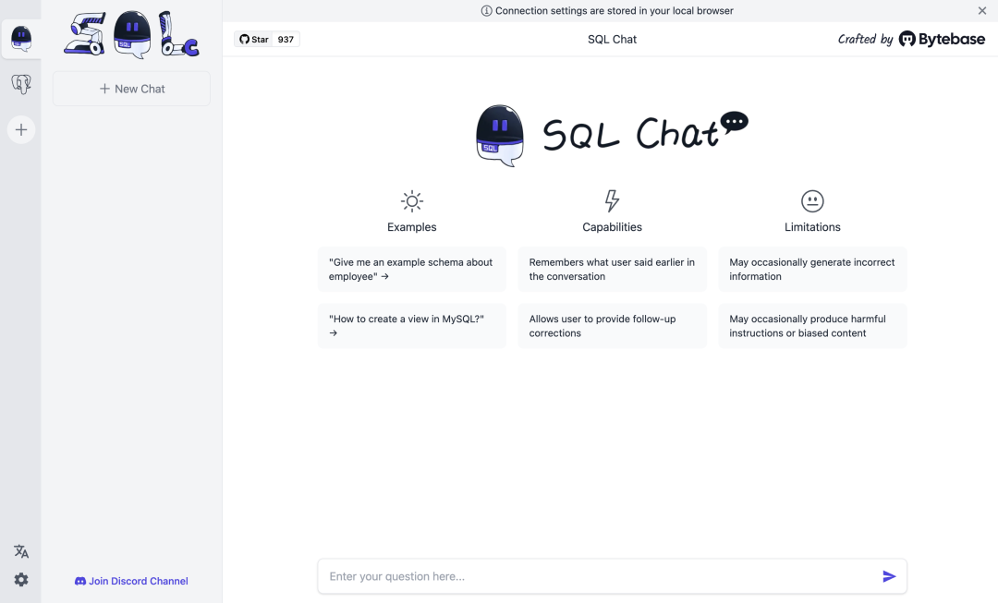Open settings gear icon

(x=21, y=580)
